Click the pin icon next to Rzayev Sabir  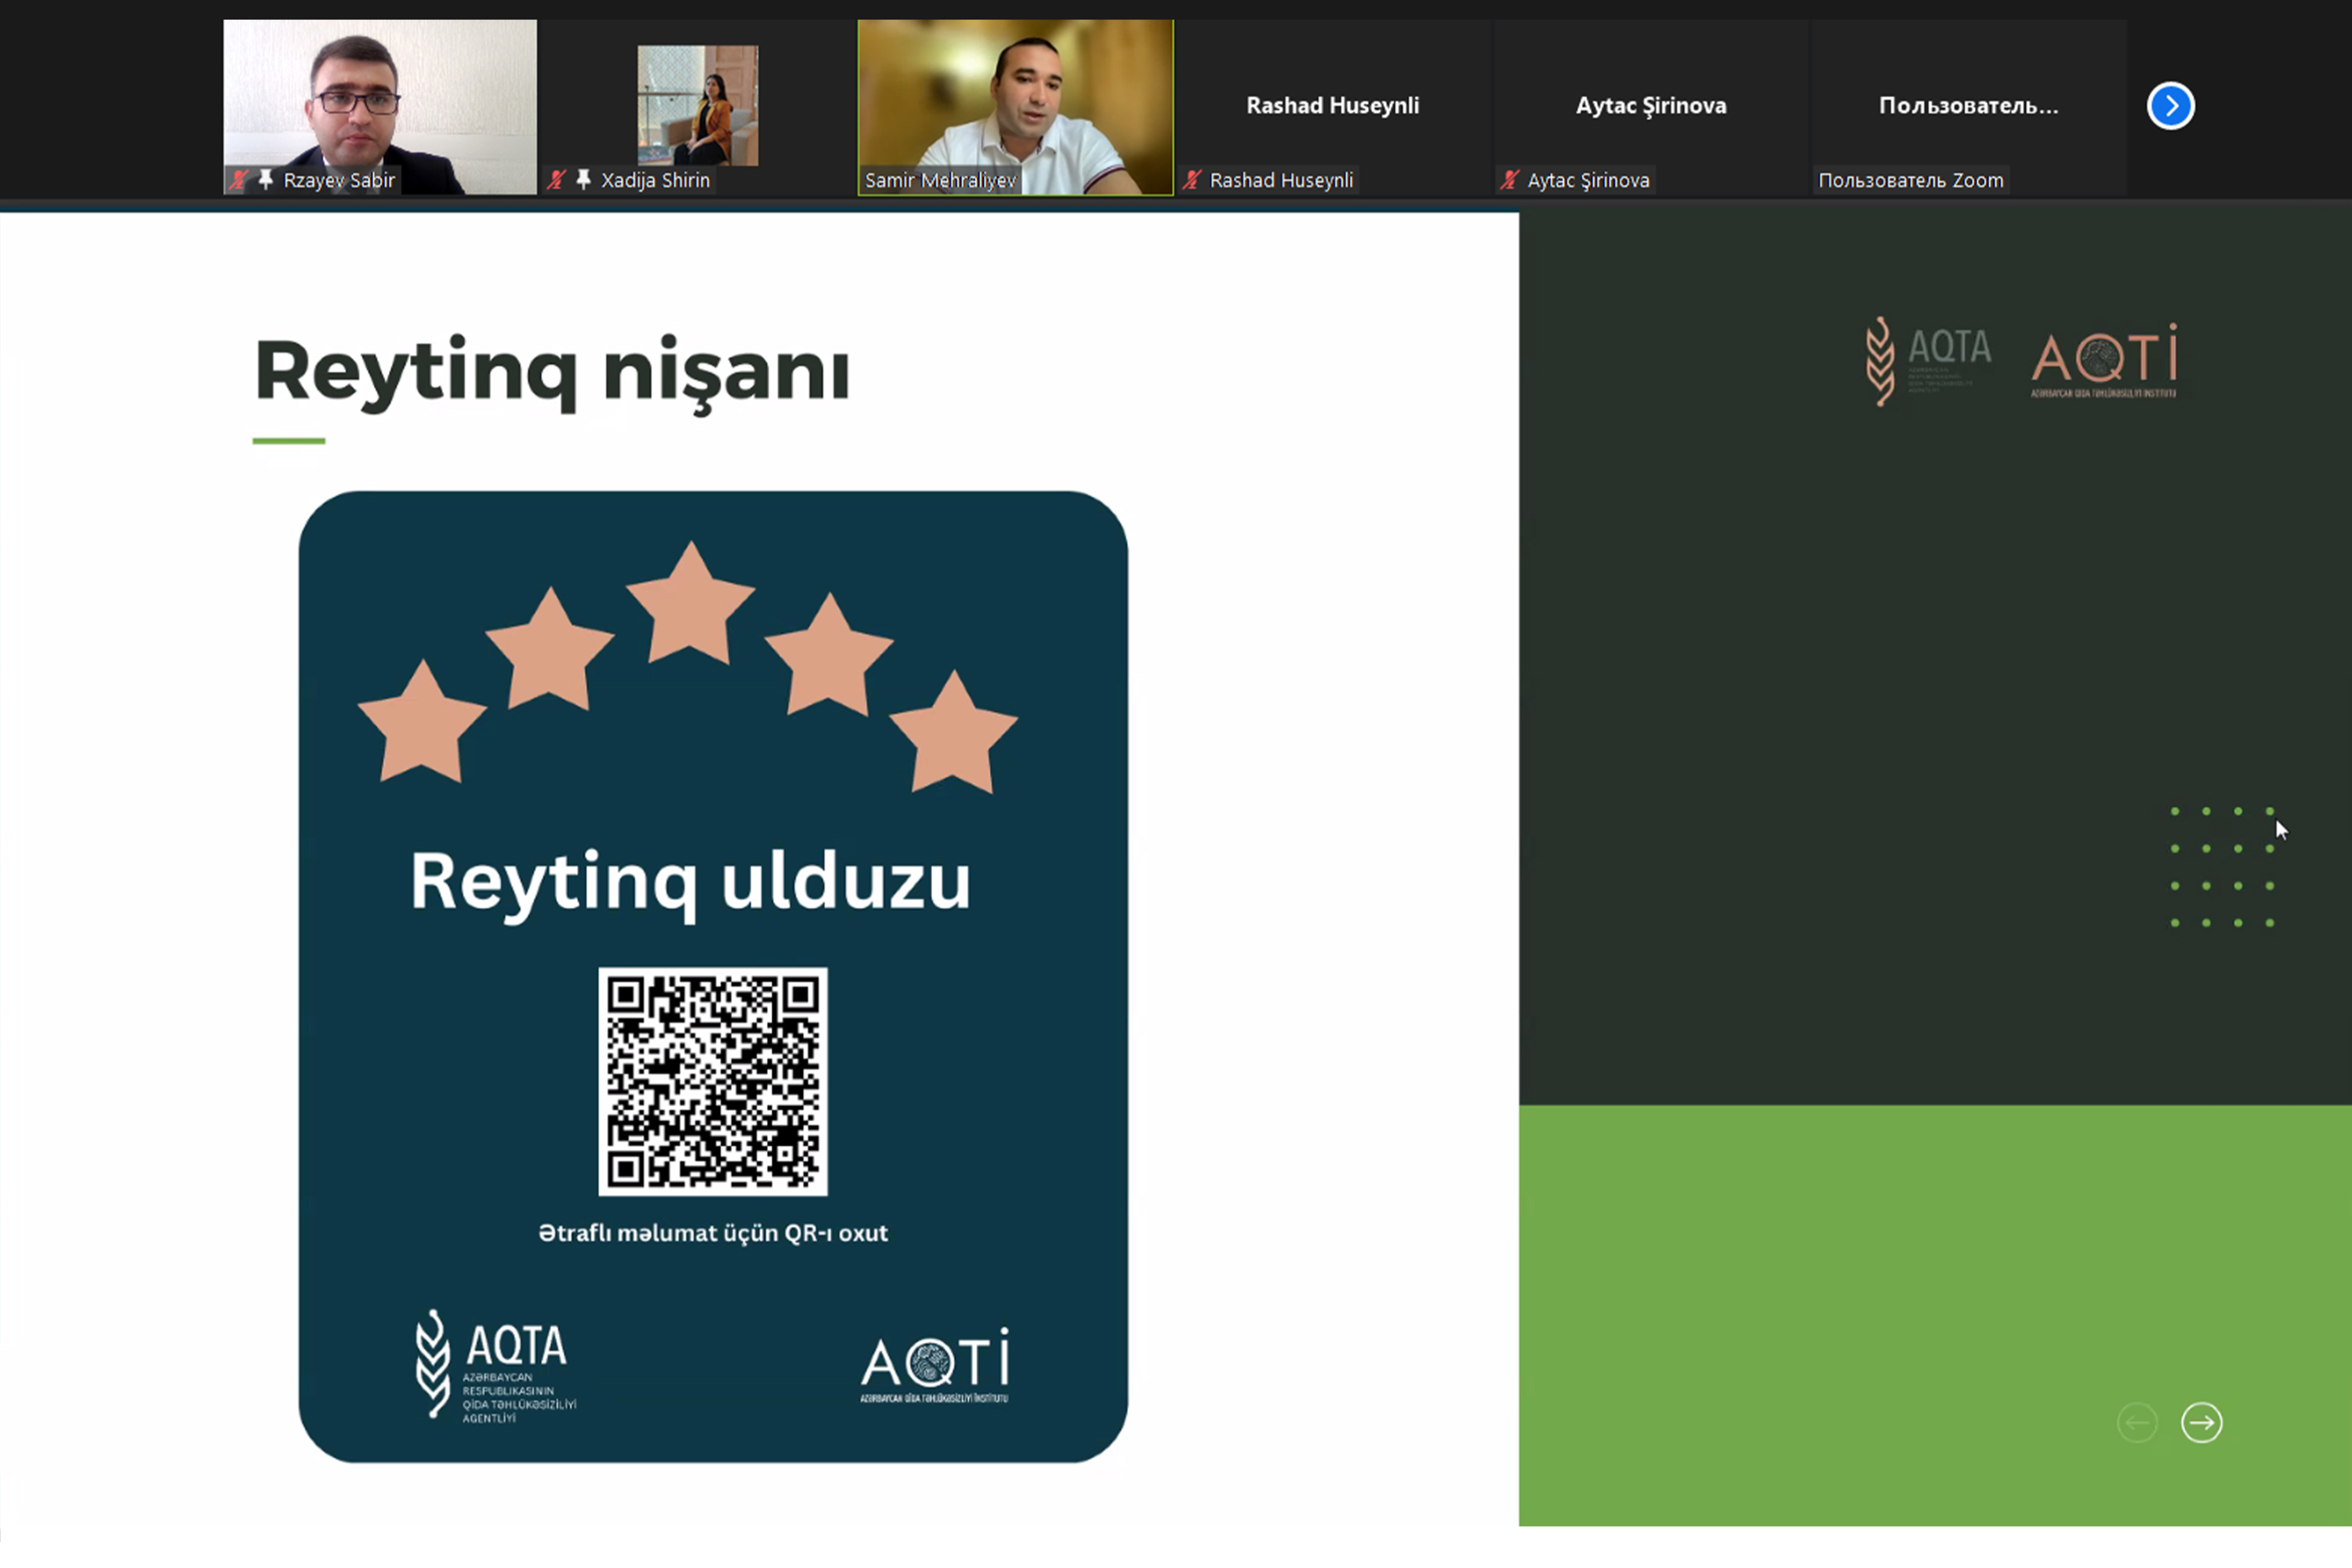[265, 180]
